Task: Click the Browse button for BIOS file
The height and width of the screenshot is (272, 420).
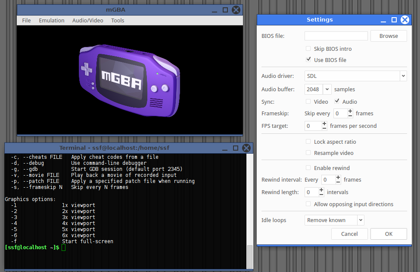Action: pyautogui.click(x=389, y=36)
